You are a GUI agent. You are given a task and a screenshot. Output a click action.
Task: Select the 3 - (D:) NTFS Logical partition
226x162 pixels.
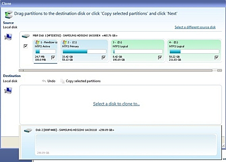[x=138, y=51]
